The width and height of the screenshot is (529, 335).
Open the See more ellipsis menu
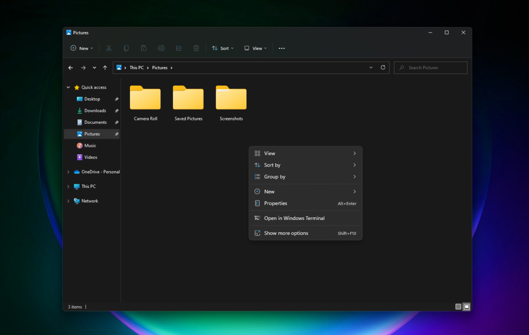pos(282,48)
